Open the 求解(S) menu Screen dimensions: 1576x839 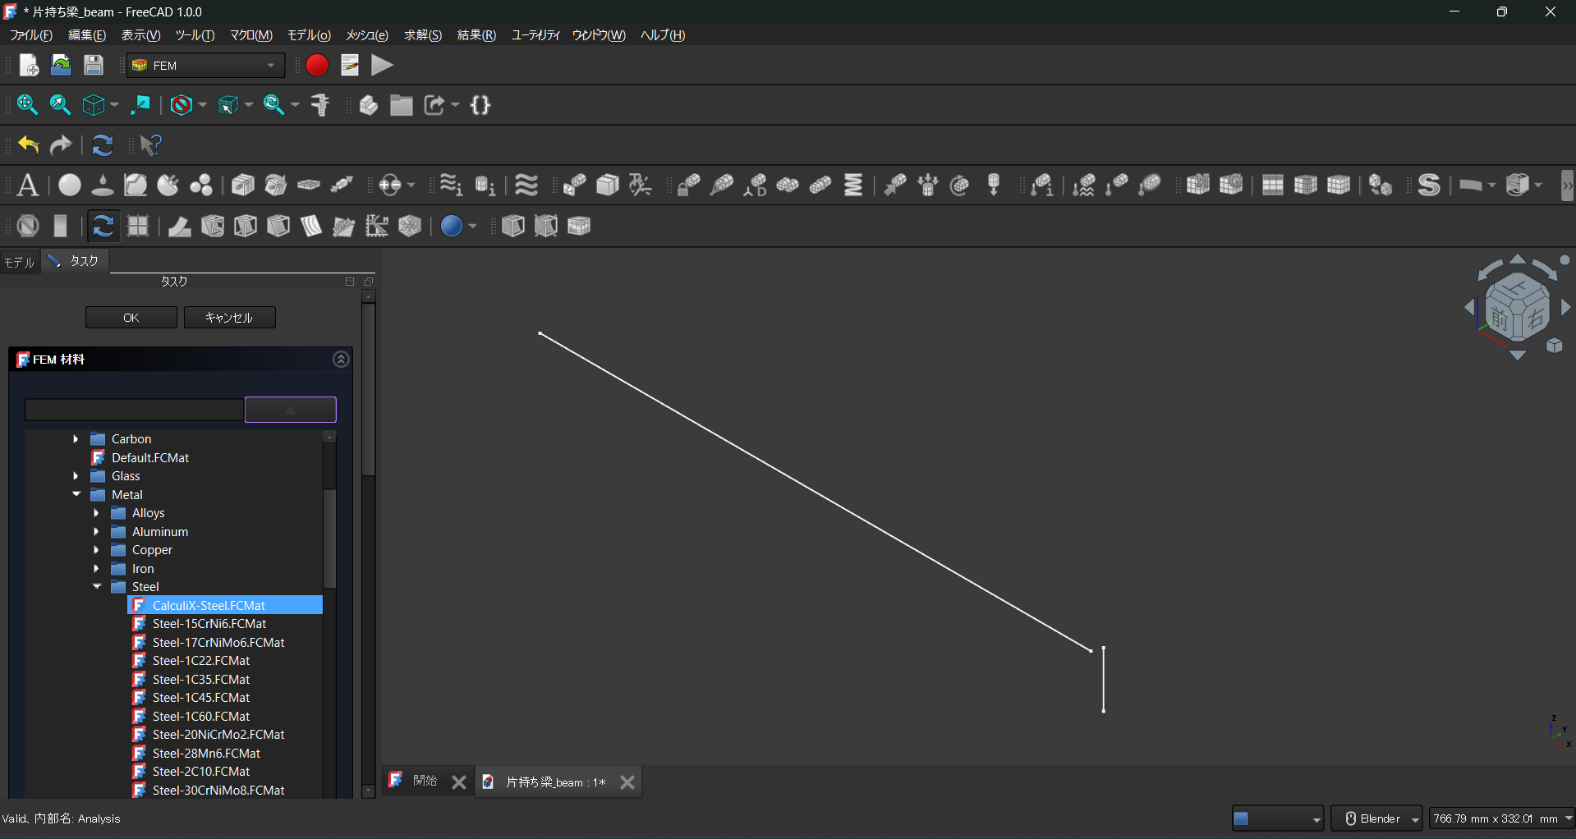(x=423, y=35)
